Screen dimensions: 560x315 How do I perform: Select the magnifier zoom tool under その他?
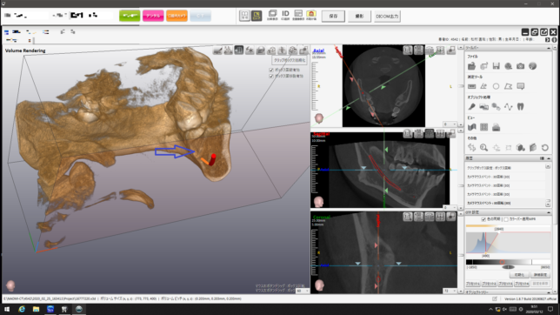pyautogui.click(x=484, y=147)
